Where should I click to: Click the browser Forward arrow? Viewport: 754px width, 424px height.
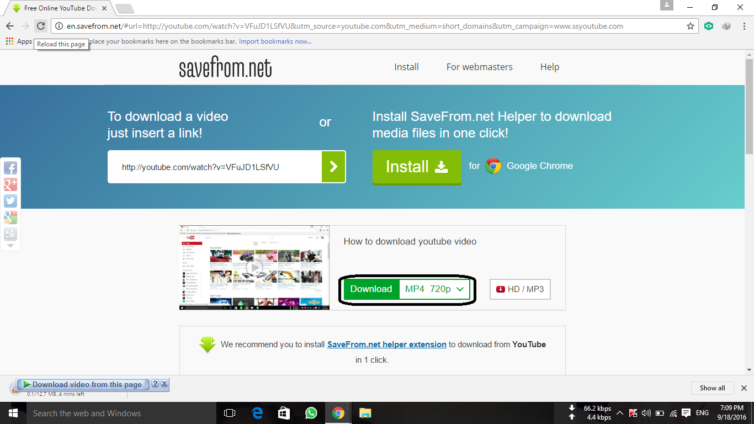tap(25, 26)
